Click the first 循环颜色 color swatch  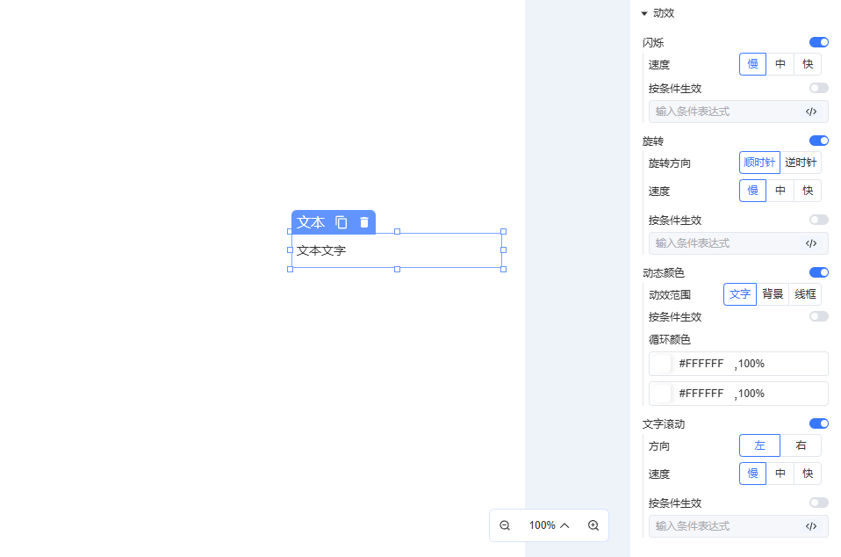click(x=661, y=364)
